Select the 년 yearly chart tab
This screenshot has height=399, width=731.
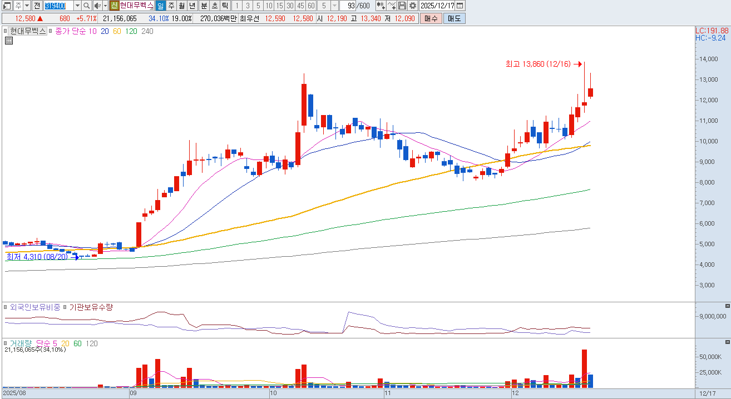(x=192, y=6)
